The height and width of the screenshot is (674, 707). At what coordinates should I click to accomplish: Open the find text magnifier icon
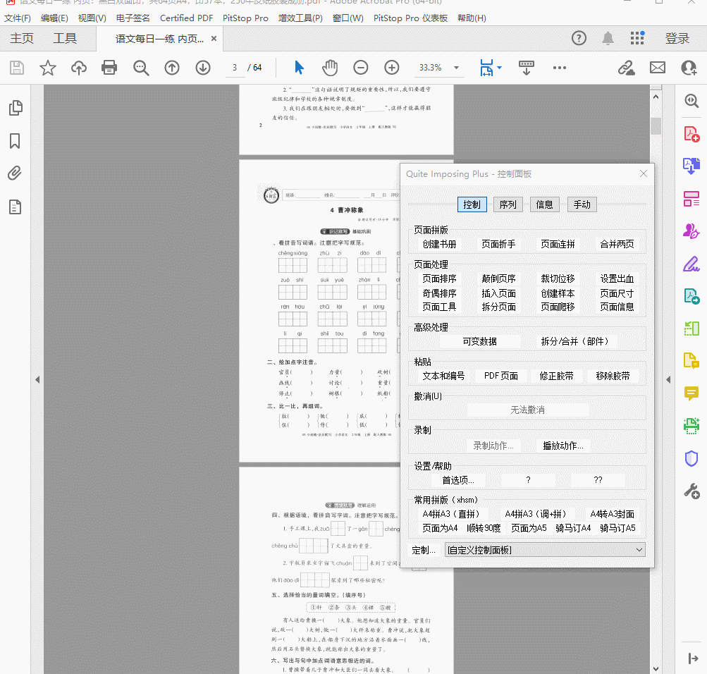pos(141,68)
